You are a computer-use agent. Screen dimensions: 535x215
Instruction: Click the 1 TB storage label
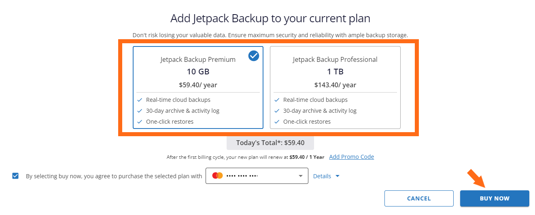coord(335,72)
